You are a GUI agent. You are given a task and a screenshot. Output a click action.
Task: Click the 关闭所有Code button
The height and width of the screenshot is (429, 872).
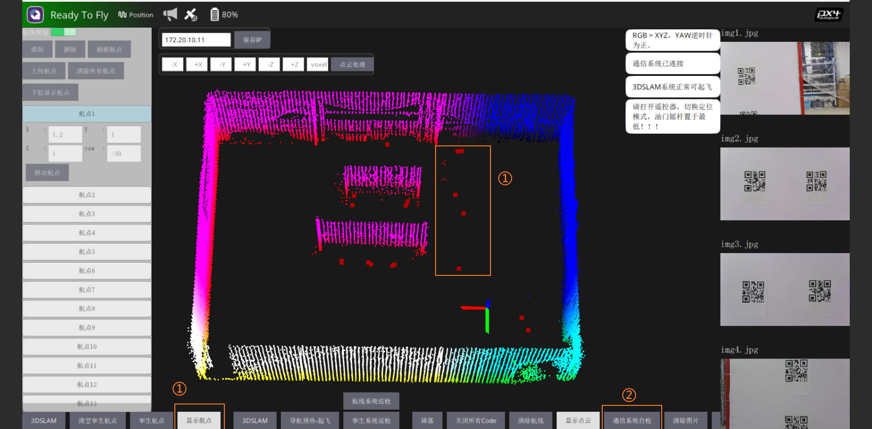476,420
